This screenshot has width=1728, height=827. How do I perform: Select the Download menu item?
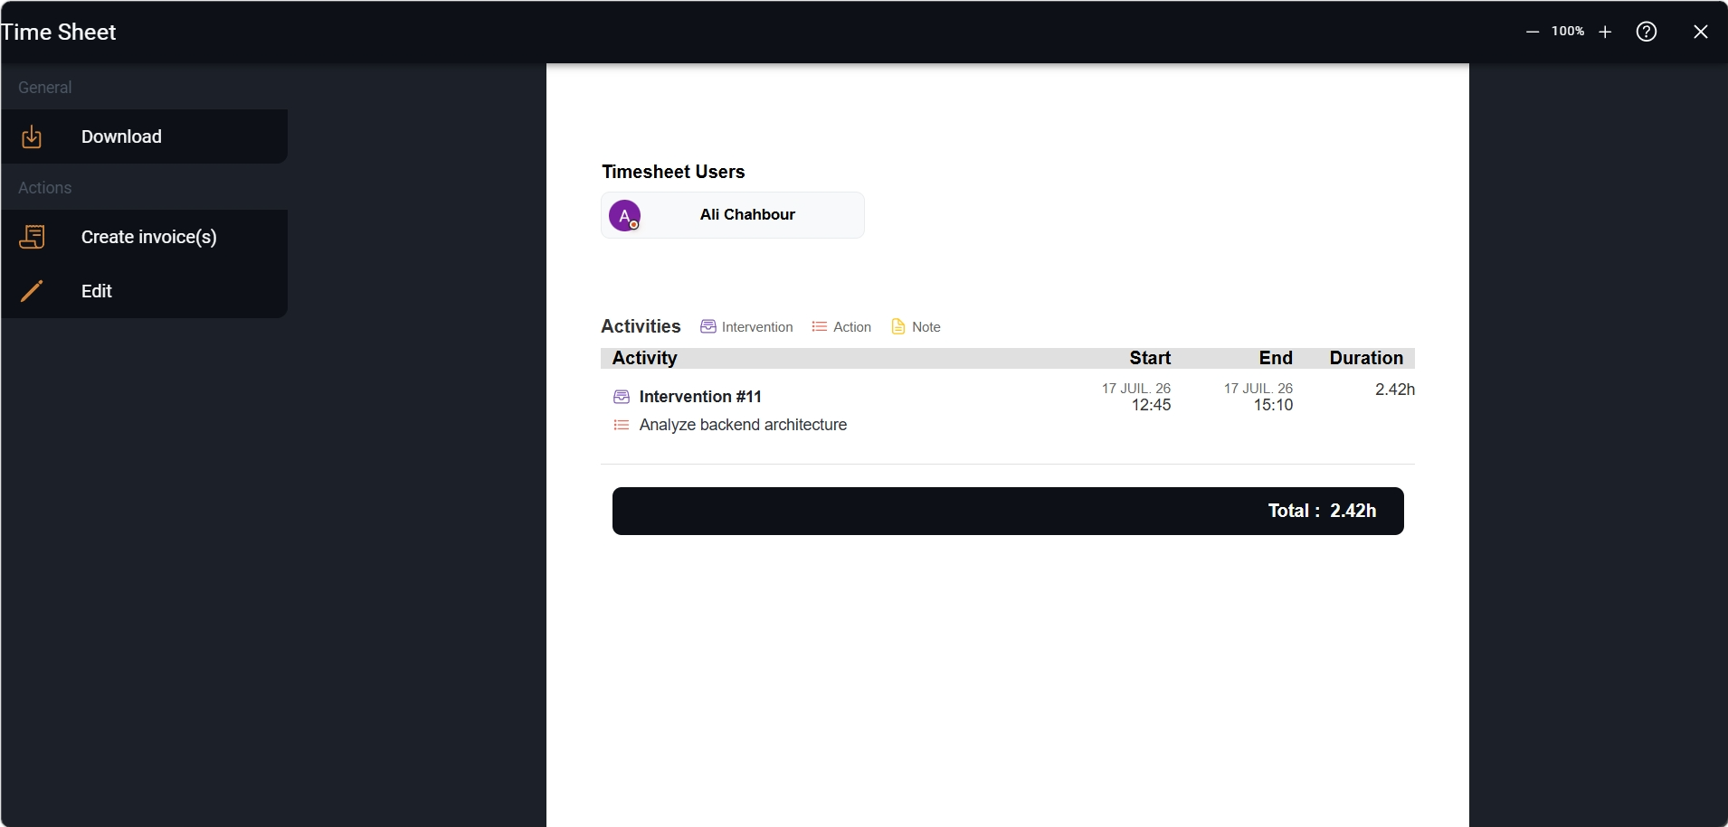point(145,136)
